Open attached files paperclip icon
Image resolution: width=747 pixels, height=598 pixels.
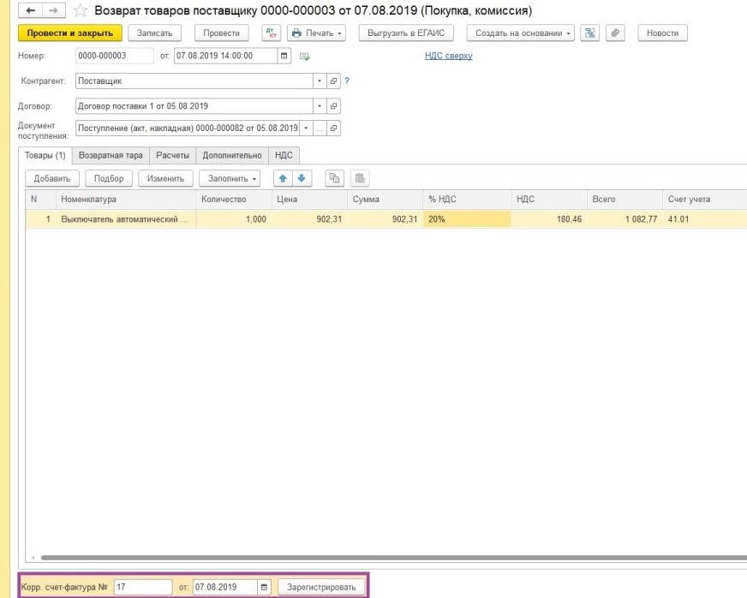(x=613, y=33)
